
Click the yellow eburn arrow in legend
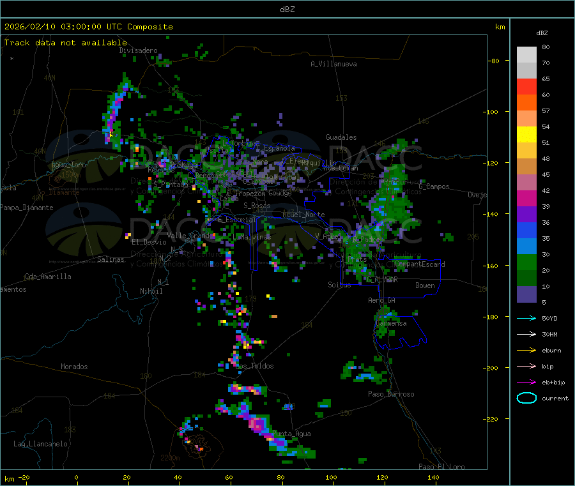pos(526,350)
